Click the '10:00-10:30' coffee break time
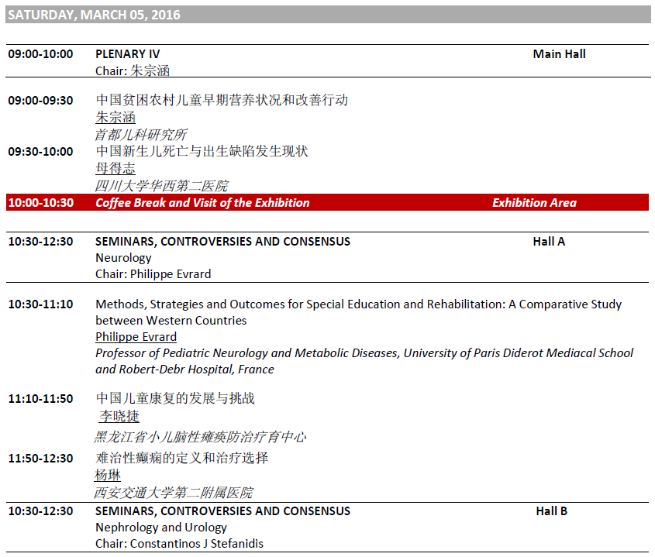655x557 pixels. [41, 203]
